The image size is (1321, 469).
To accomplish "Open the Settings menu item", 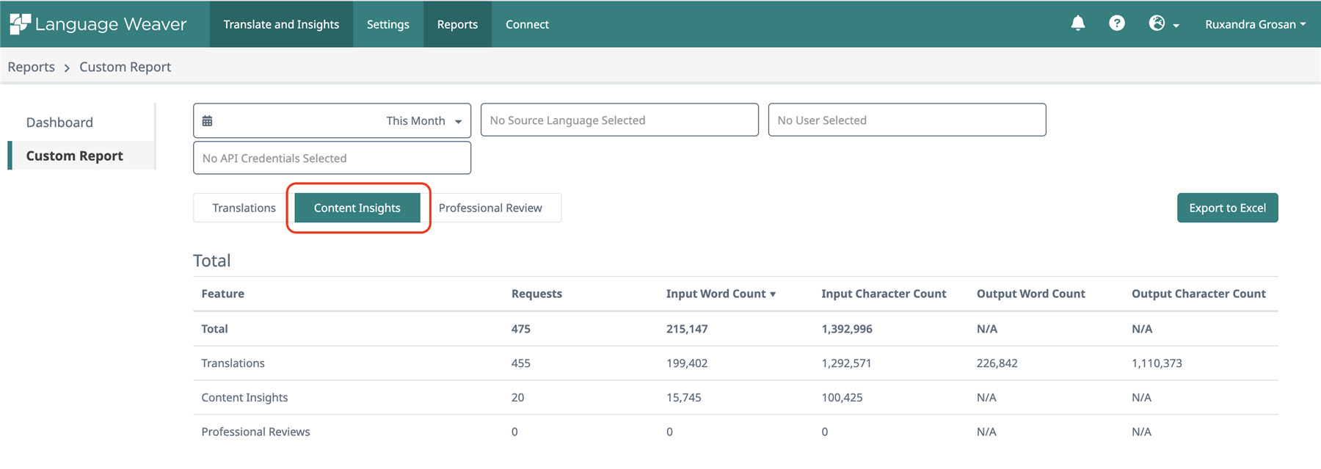I will pyautogui.click(x=388, y=24).
